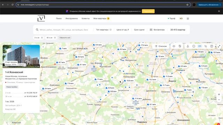Click the 8.5 млн map marker

pos(183,66)
